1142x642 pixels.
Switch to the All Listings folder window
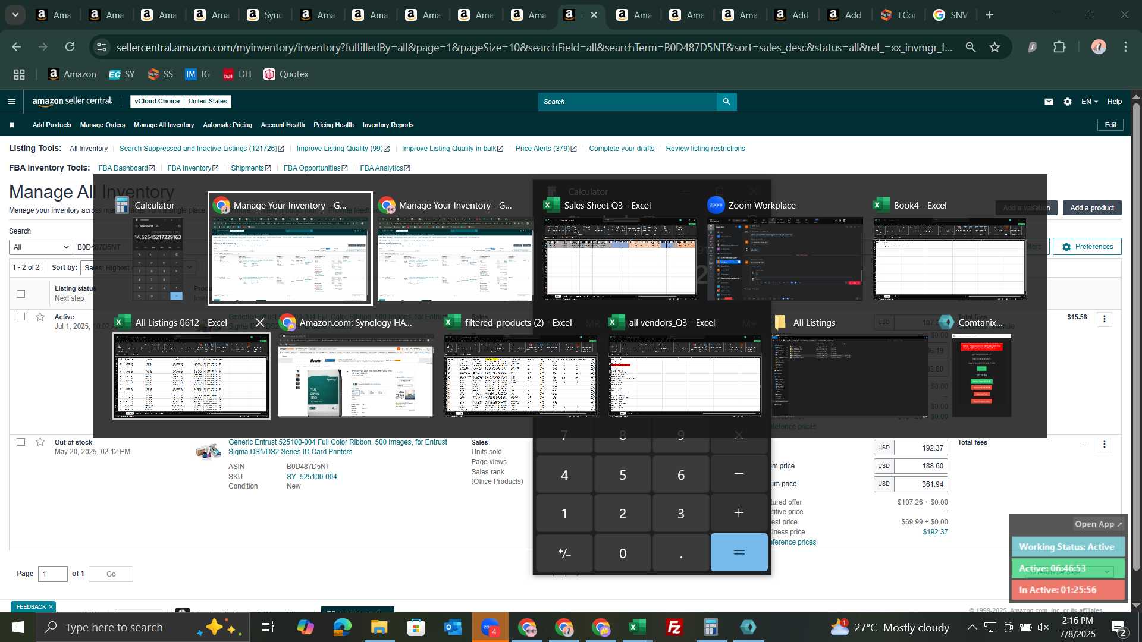click(x=850, y=376)
